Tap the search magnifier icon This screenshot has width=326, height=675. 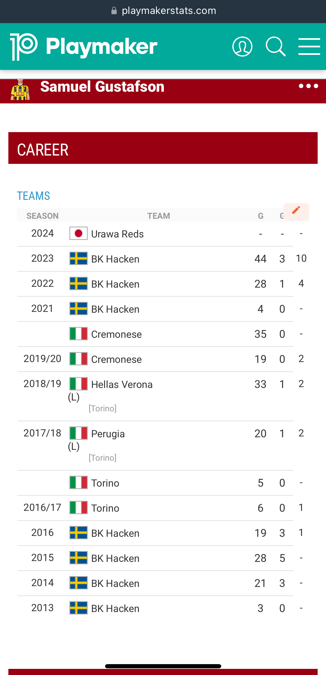pyautogui.click(x=276, y=46)
